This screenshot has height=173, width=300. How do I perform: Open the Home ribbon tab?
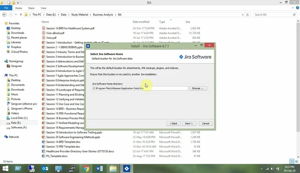pyautogui.click(x=18, y=8)
